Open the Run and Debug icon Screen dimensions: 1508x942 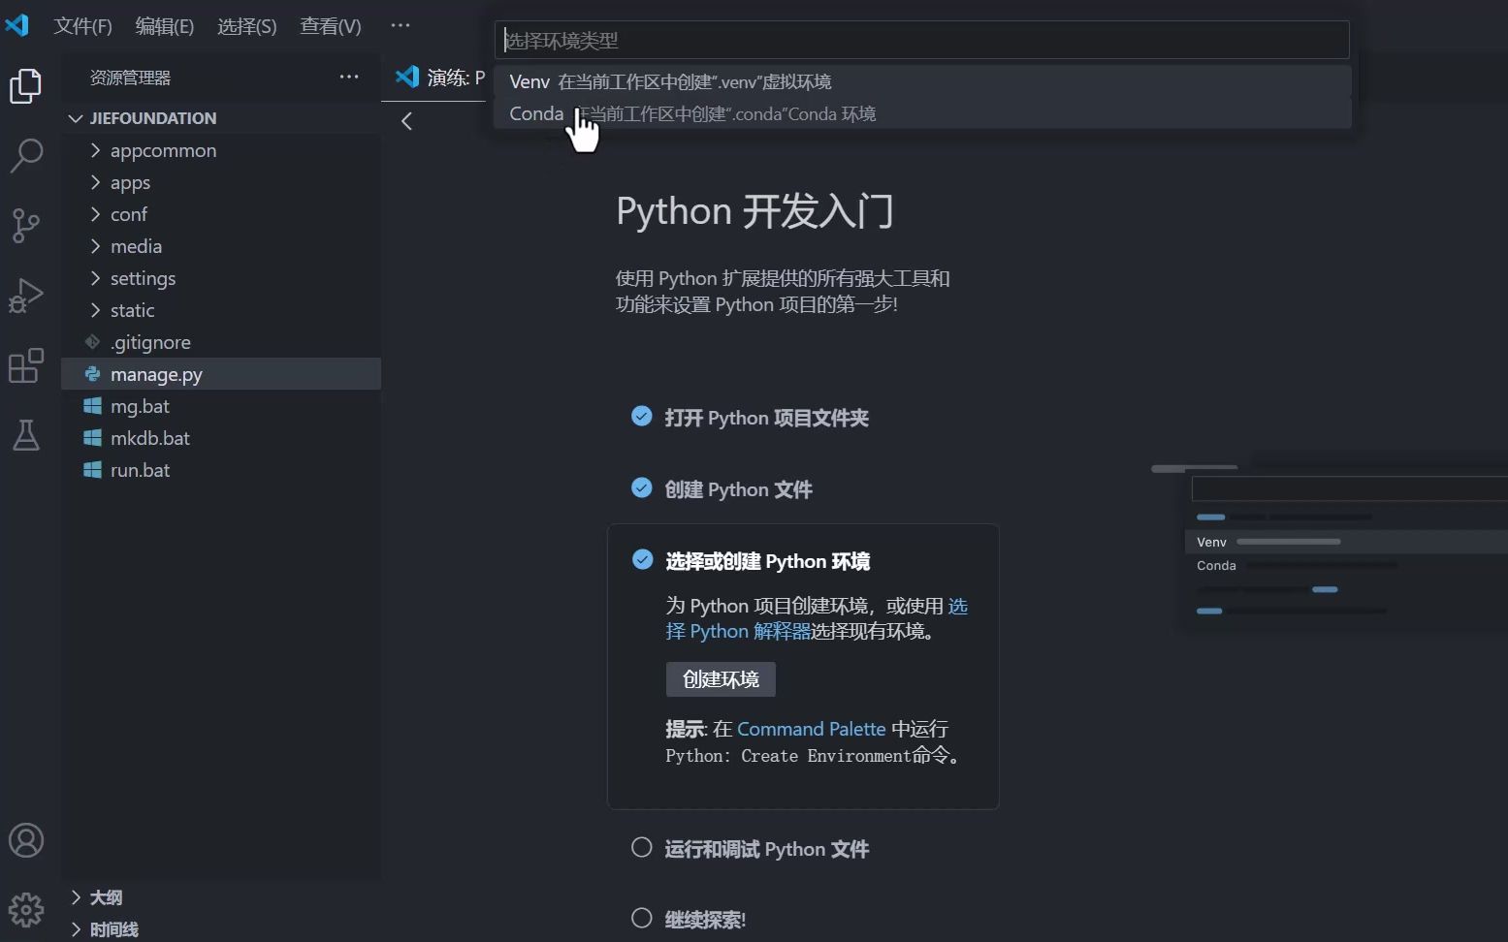pyautogui.click(x=25, y=295)
